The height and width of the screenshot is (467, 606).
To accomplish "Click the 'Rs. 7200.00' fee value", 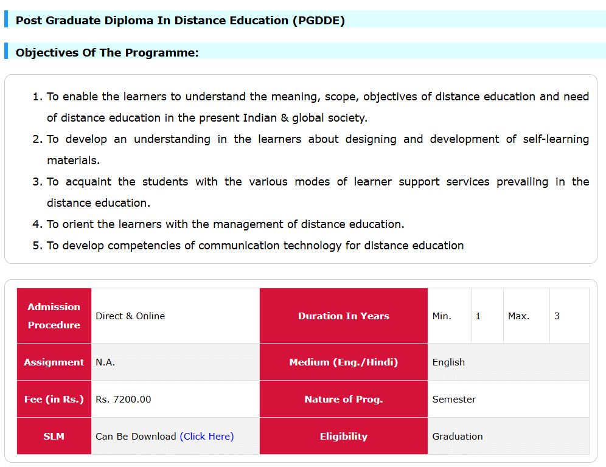I will (124, 400).
